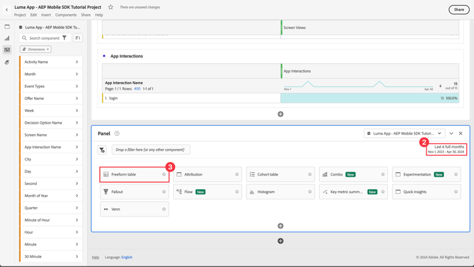Click the English language link

point(126,257)
